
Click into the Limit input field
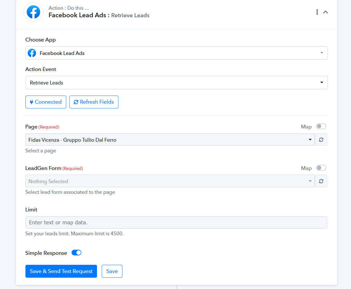click(x=176, y=222)
